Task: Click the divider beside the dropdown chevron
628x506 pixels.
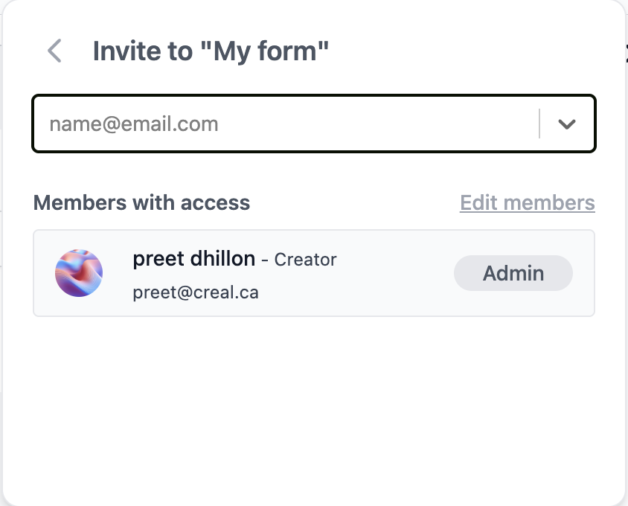Action: click(x=539, y=124)
